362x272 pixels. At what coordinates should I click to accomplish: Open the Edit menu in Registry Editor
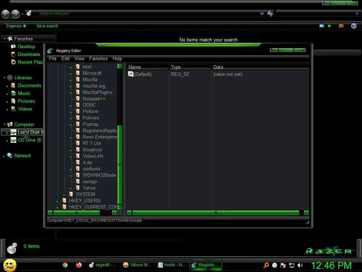(65, 58)
